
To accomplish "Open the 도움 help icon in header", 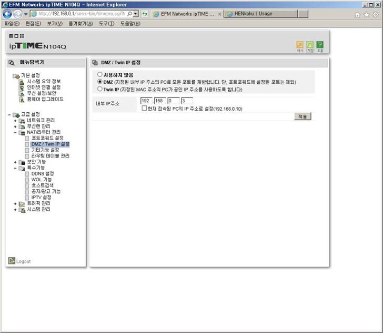I will point(320,46).
